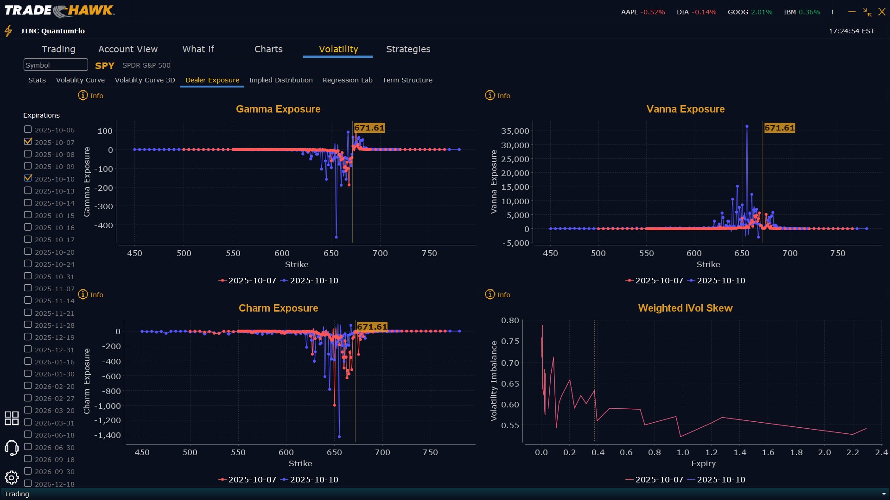Image resolution: width=890 pixels, height=500 pixels.
Task: Toggle 2025-10-10 series in Gamma legend
Action: (310, 281)
